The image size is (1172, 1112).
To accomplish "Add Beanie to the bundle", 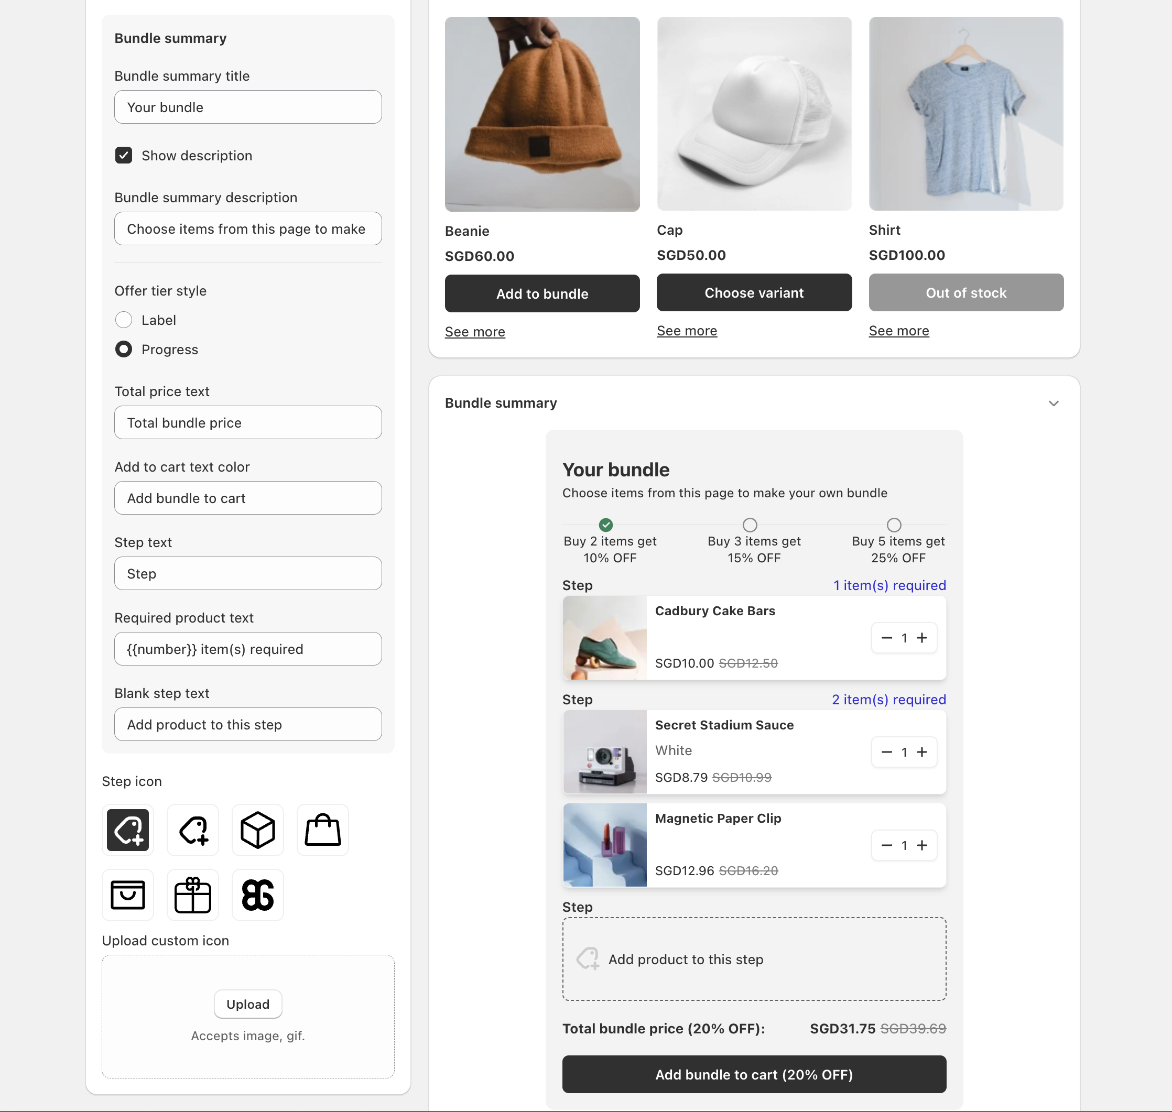I will 542,293.
